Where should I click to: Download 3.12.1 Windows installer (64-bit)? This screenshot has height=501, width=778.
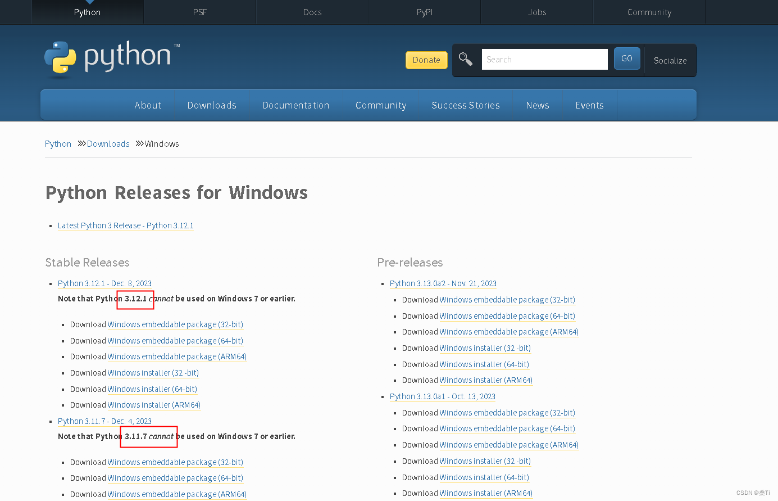point(152,389)
